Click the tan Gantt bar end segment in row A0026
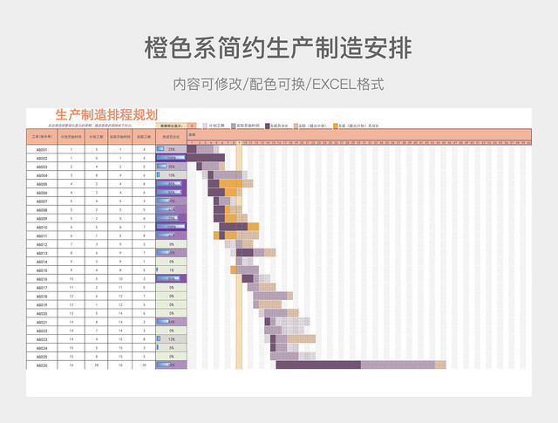The width and height of the screenshot is (558, 423). tap(440, 365)
